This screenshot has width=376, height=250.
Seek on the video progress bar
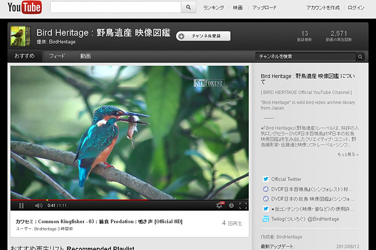coord(125,200)
